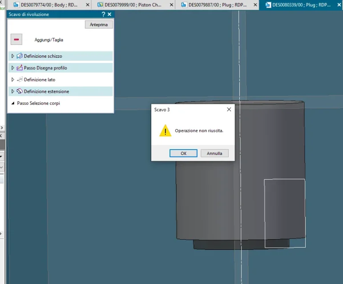
Task: Open help for Scavo di rivoluzione panel
Action: click(103, 14)
